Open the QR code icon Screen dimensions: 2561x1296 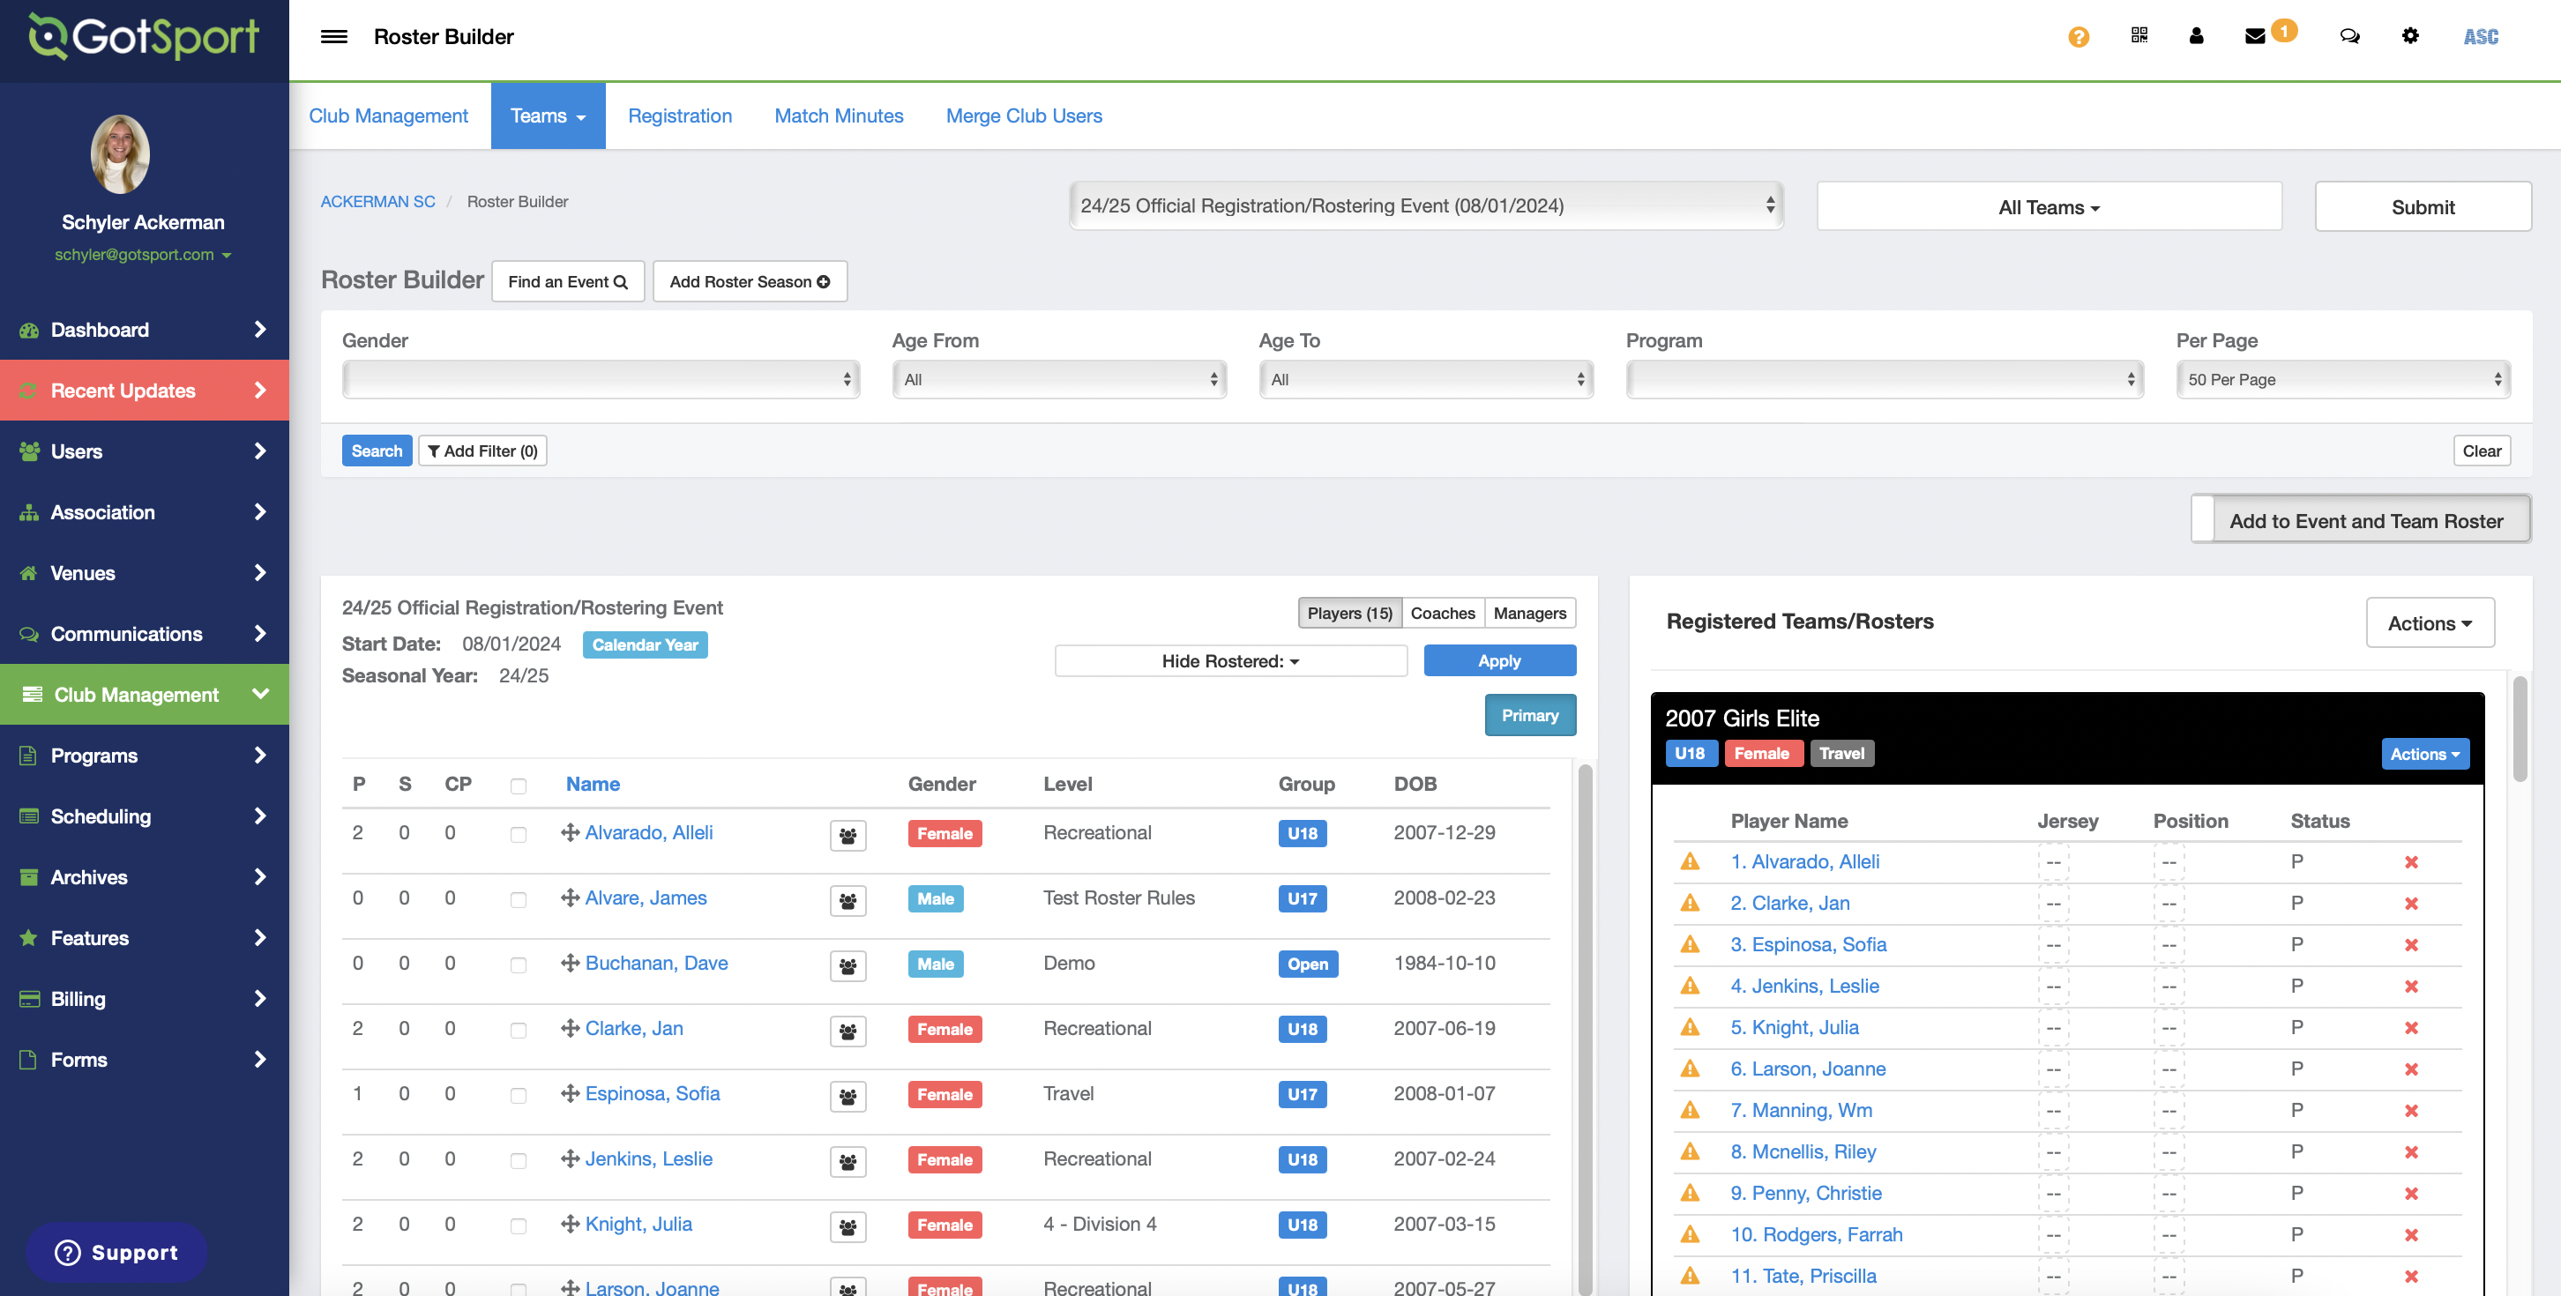(2139, 36)
